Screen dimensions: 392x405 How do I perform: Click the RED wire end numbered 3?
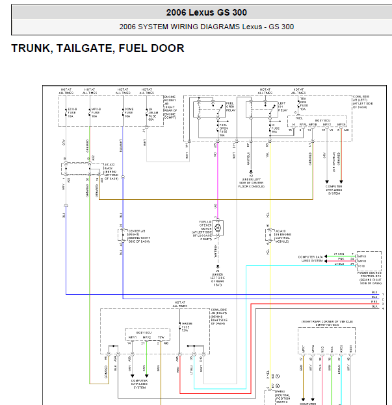click(x=383, y=304)
